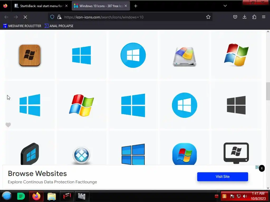
Task: Show site security lock information
Action: click(59, 17)
